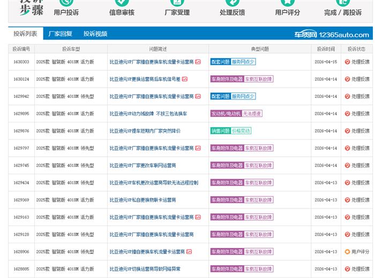
Task: Click the 车质网 12365auto.com logo
Action: (332, 35)
